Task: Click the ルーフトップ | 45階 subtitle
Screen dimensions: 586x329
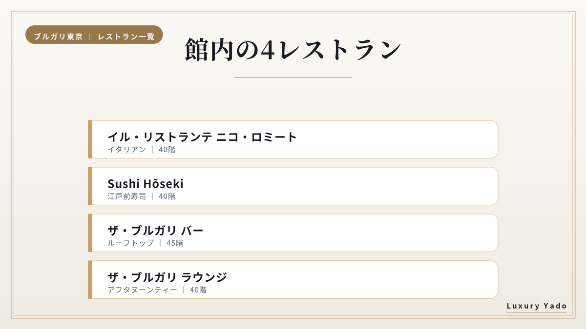Action: click(x=146, y=243)
